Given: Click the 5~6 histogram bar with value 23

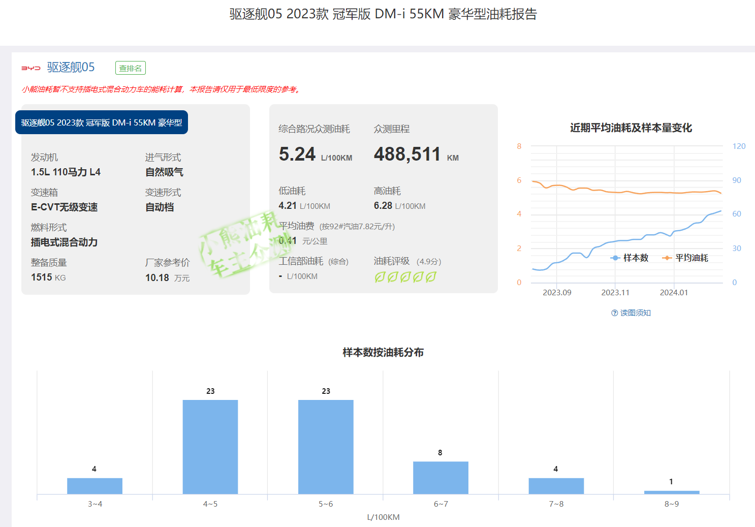Looking at the screenshot, I should pyautogui.click(x=326, y=447).
